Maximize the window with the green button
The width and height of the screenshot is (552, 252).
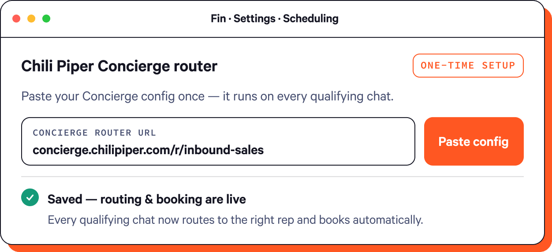tap(46, 19)
